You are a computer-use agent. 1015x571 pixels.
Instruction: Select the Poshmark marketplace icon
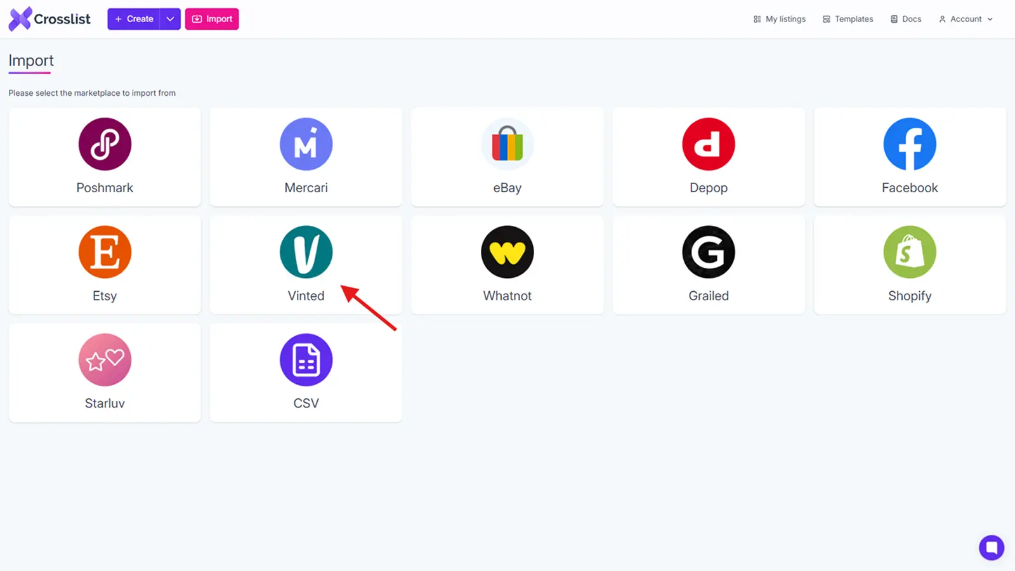[105, 144]
